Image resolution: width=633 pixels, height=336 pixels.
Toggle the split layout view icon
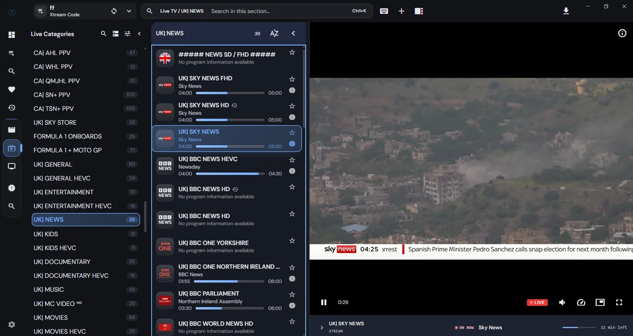click(419, 11)
